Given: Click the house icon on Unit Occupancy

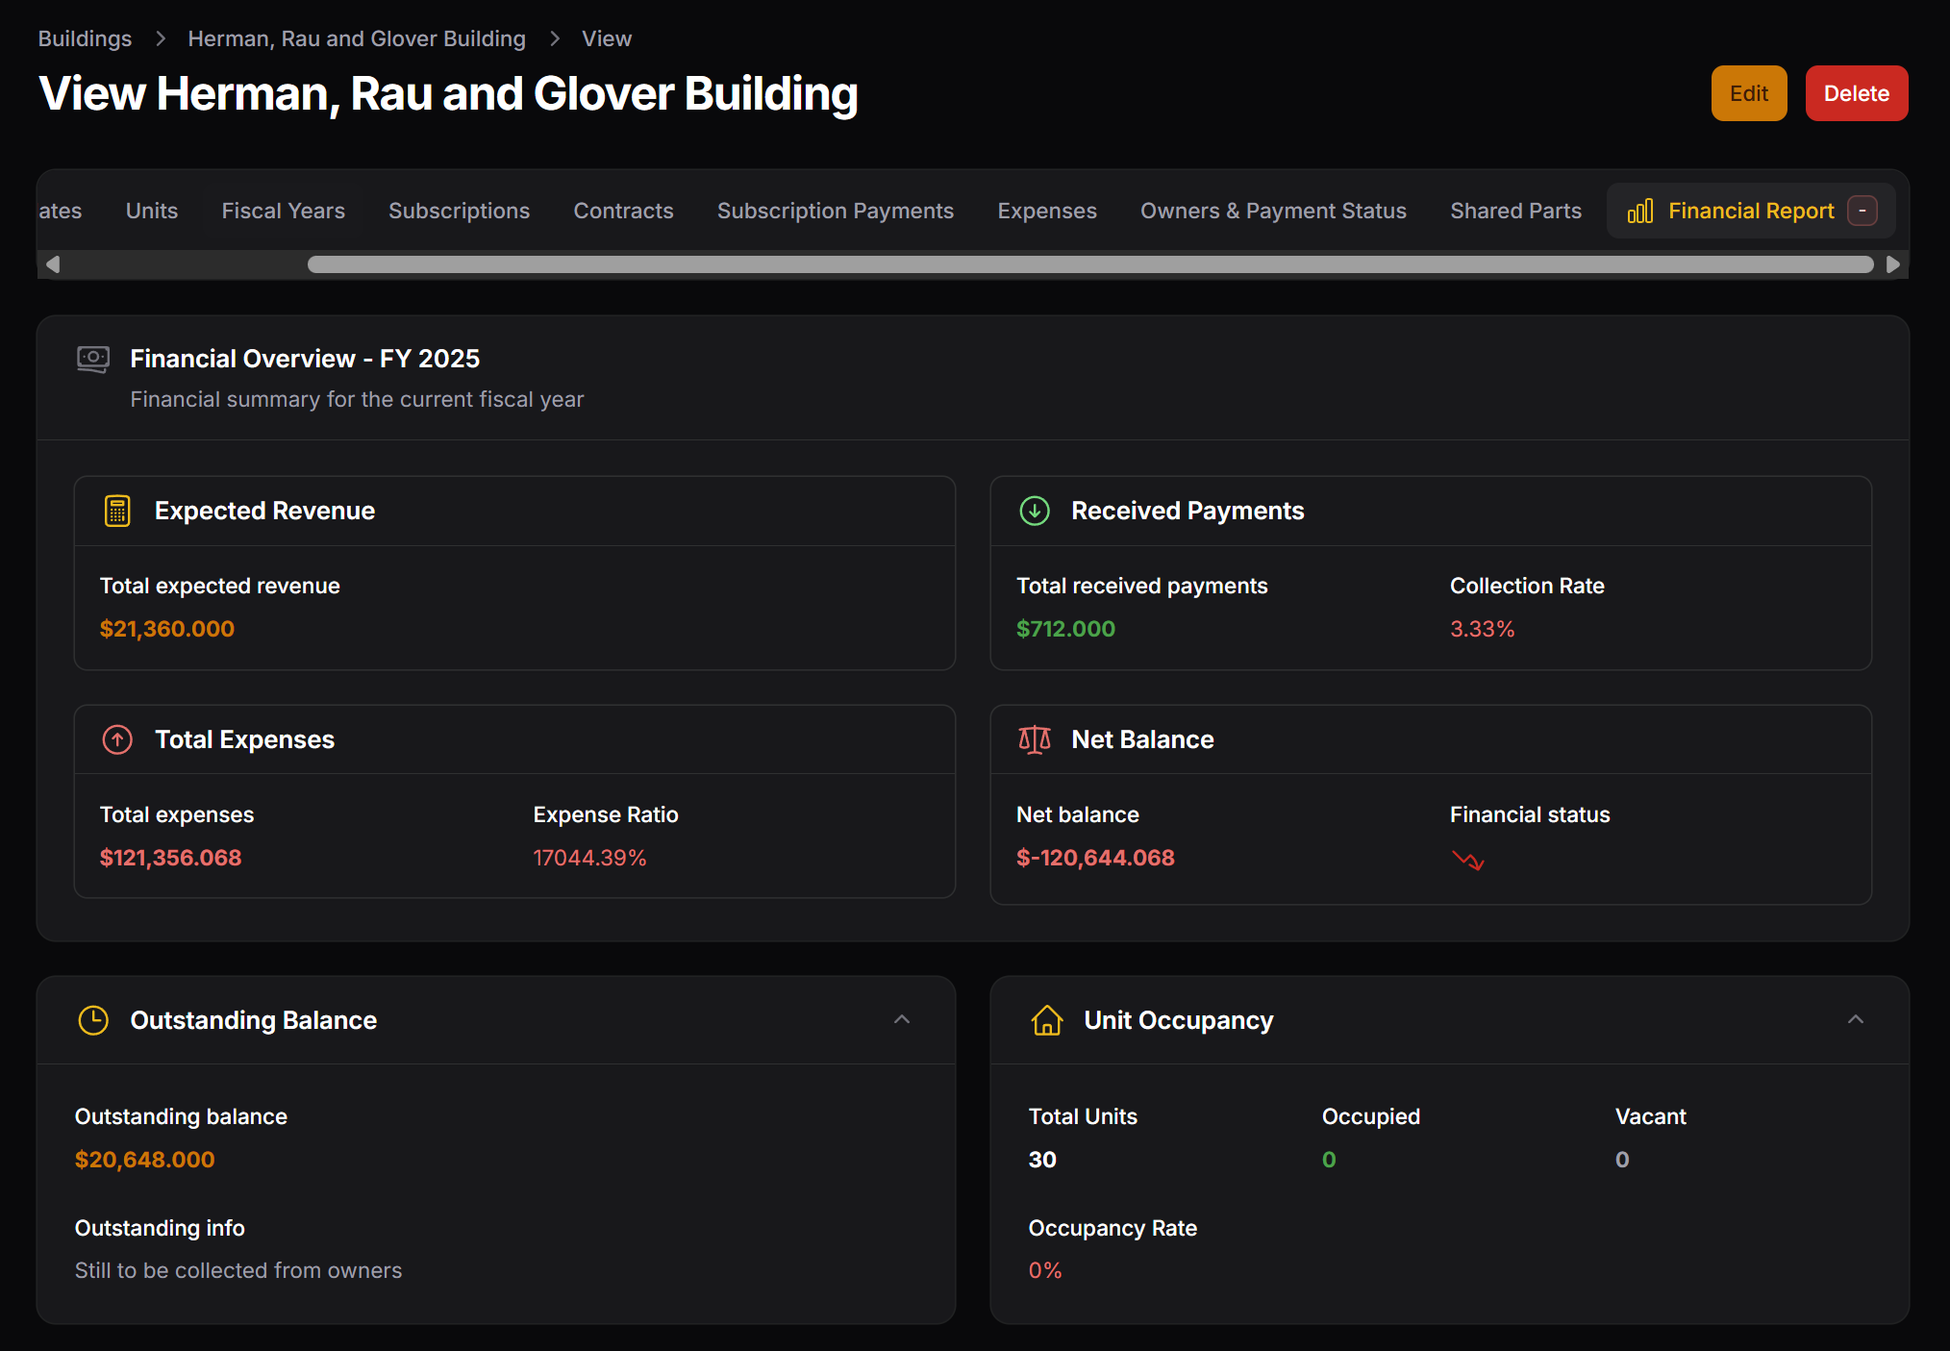Looking at the screenshot, I should 1048,1020.
